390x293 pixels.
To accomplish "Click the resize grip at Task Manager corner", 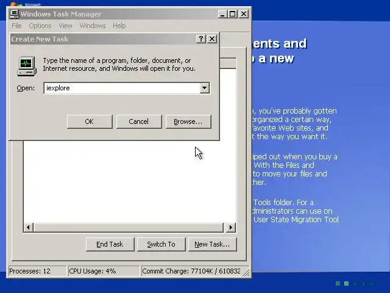I will [246, 272].
